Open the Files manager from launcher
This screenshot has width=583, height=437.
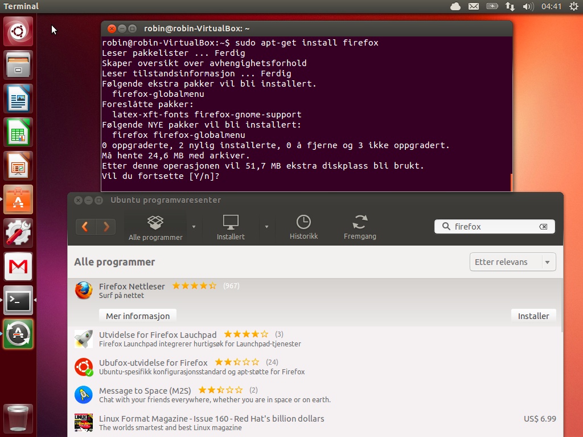(18, 65)
